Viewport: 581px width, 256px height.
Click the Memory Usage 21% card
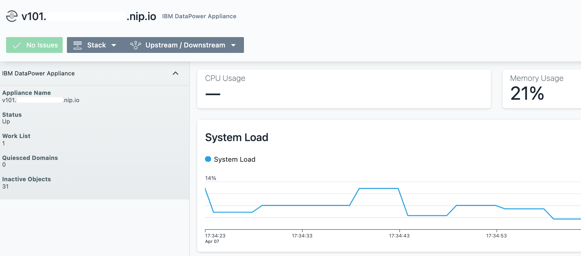[542, 89]
